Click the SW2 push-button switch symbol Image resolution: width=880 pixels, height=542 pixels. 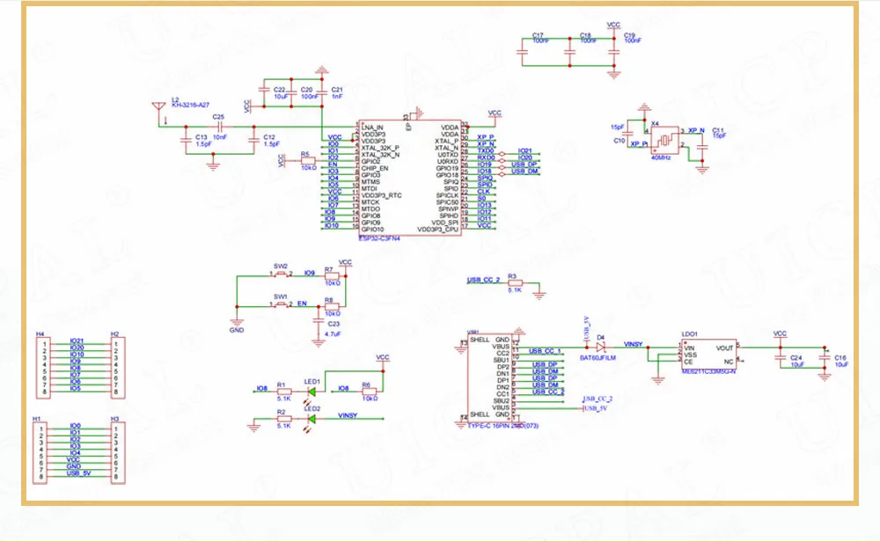(x=281, y=275)
